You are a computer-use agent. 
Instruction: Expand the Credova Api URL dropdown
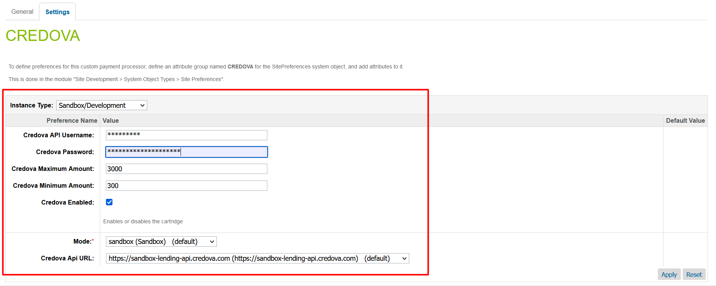(257, 258)
